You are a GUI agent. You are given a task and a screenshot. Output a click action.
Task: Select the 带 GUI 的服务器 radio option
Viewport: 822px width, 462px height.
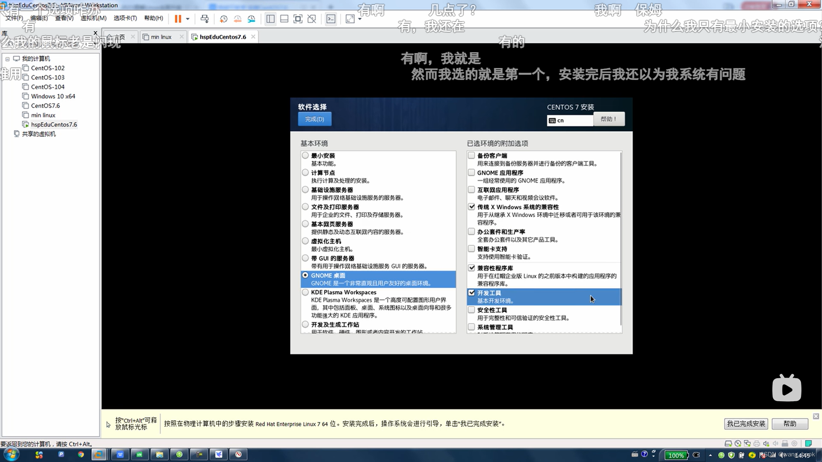(x=305, y=258)
